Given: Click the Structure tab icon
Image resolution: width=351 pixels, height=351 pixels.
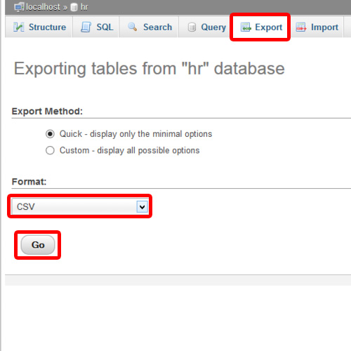Looking at the screenshot, I should [19, 27].
